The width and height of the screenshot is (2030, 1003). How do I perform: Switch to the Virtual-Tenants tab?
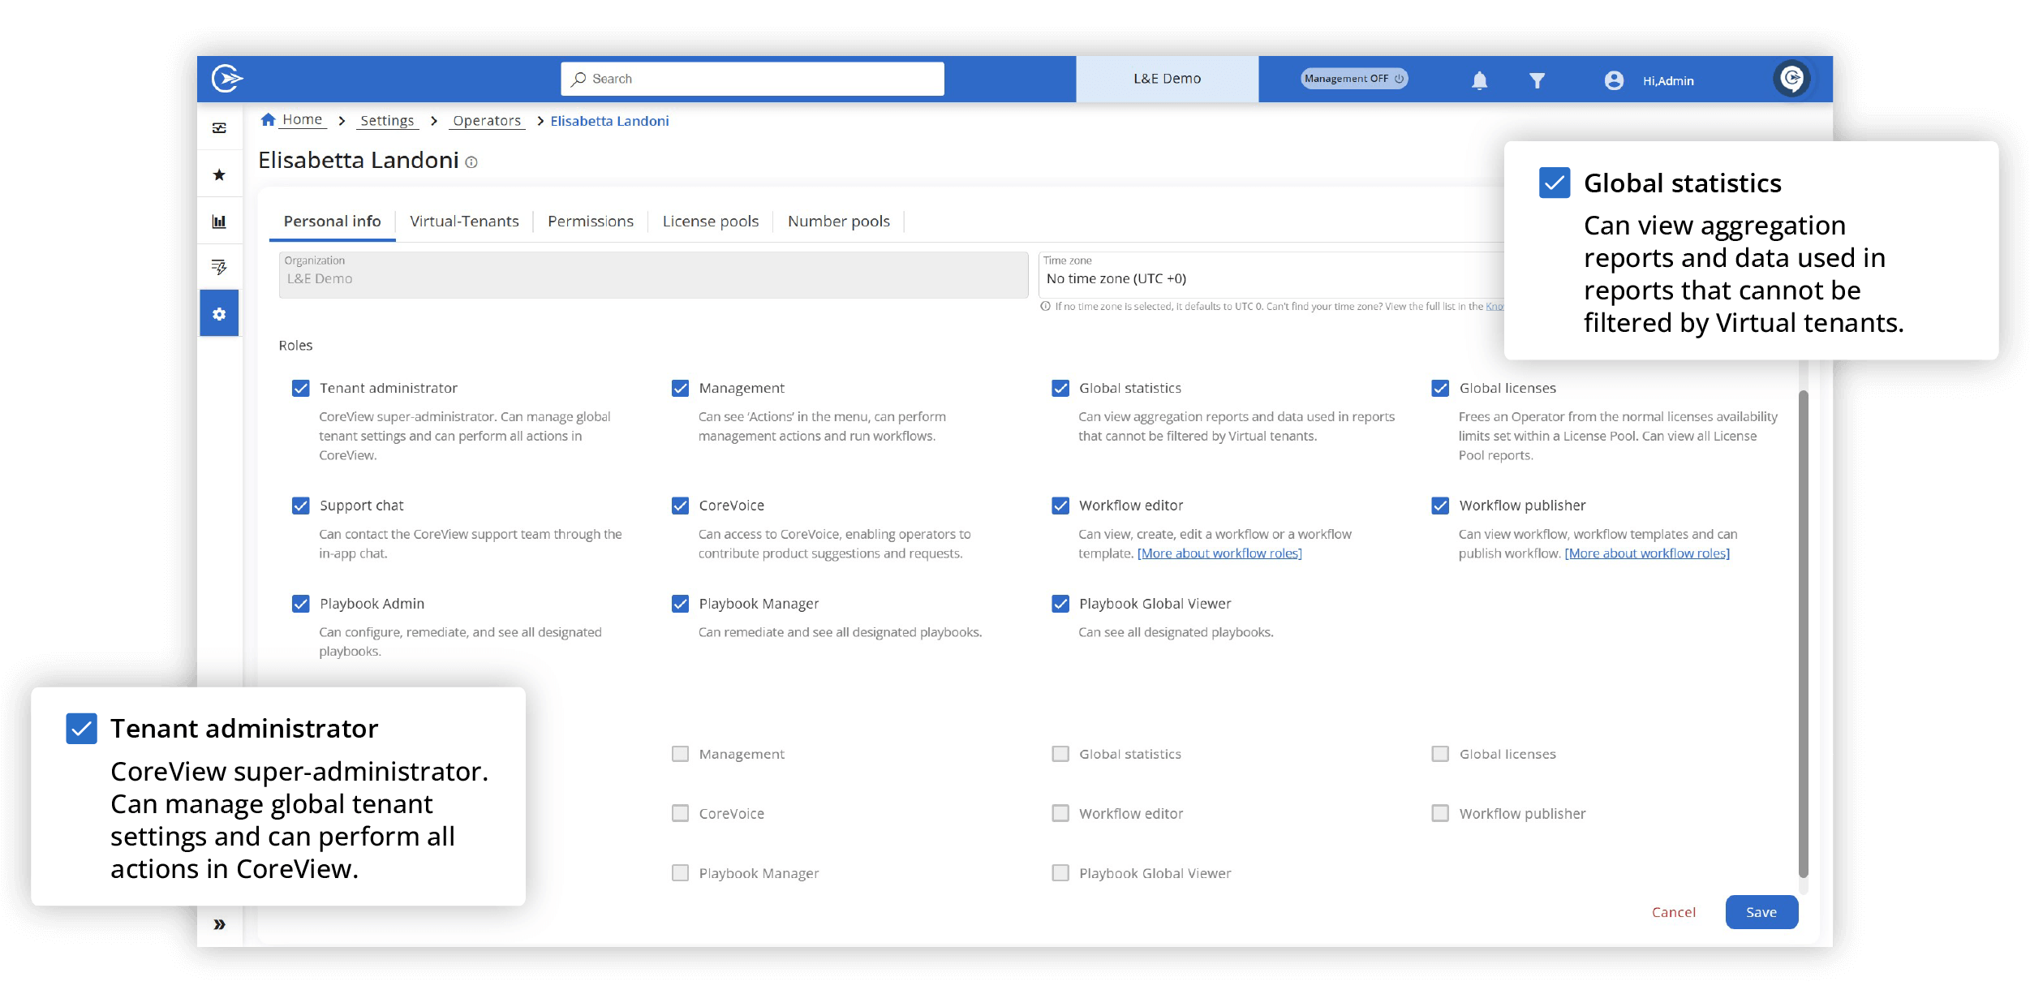(464, 222)
